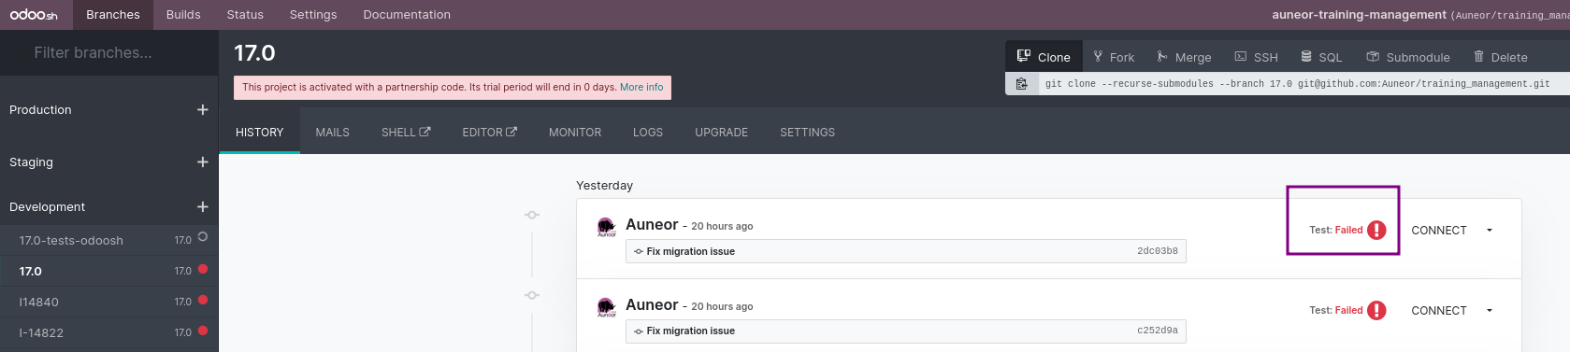Click Test: Failed status of build c252d9a
The width and height of the screenshot is (1570, 352).
point(1336,311)
